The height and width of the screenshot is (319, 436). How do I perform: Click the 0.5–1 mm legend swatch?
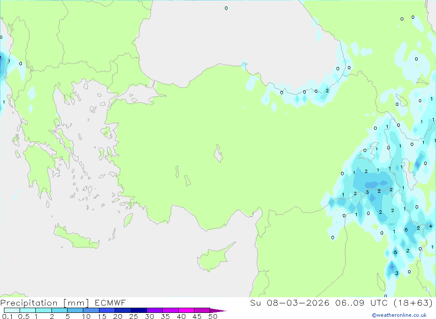(28, 310)
